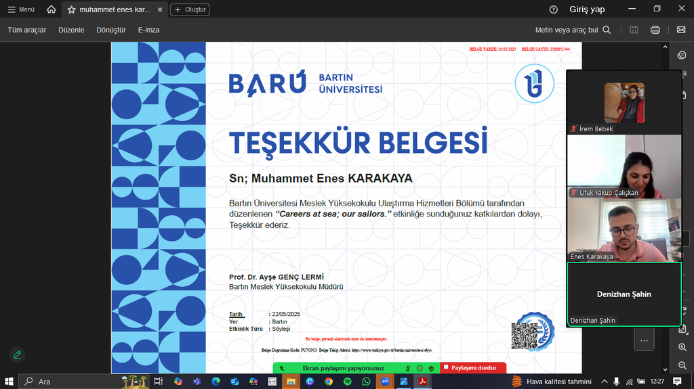Click Metin veya araç bul search field
The height and width of the screenshot is (389, 694).
[573, 30]
